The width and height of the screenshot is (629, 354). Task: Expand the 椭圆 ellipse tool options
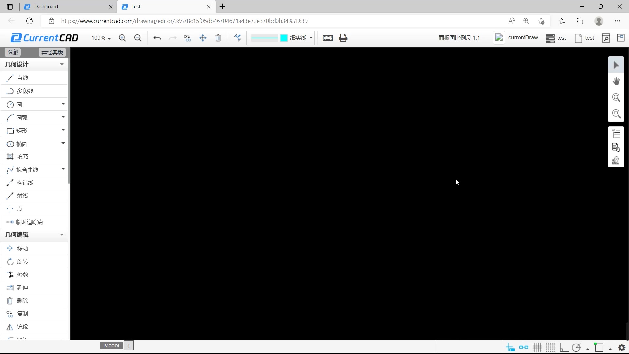63,143
